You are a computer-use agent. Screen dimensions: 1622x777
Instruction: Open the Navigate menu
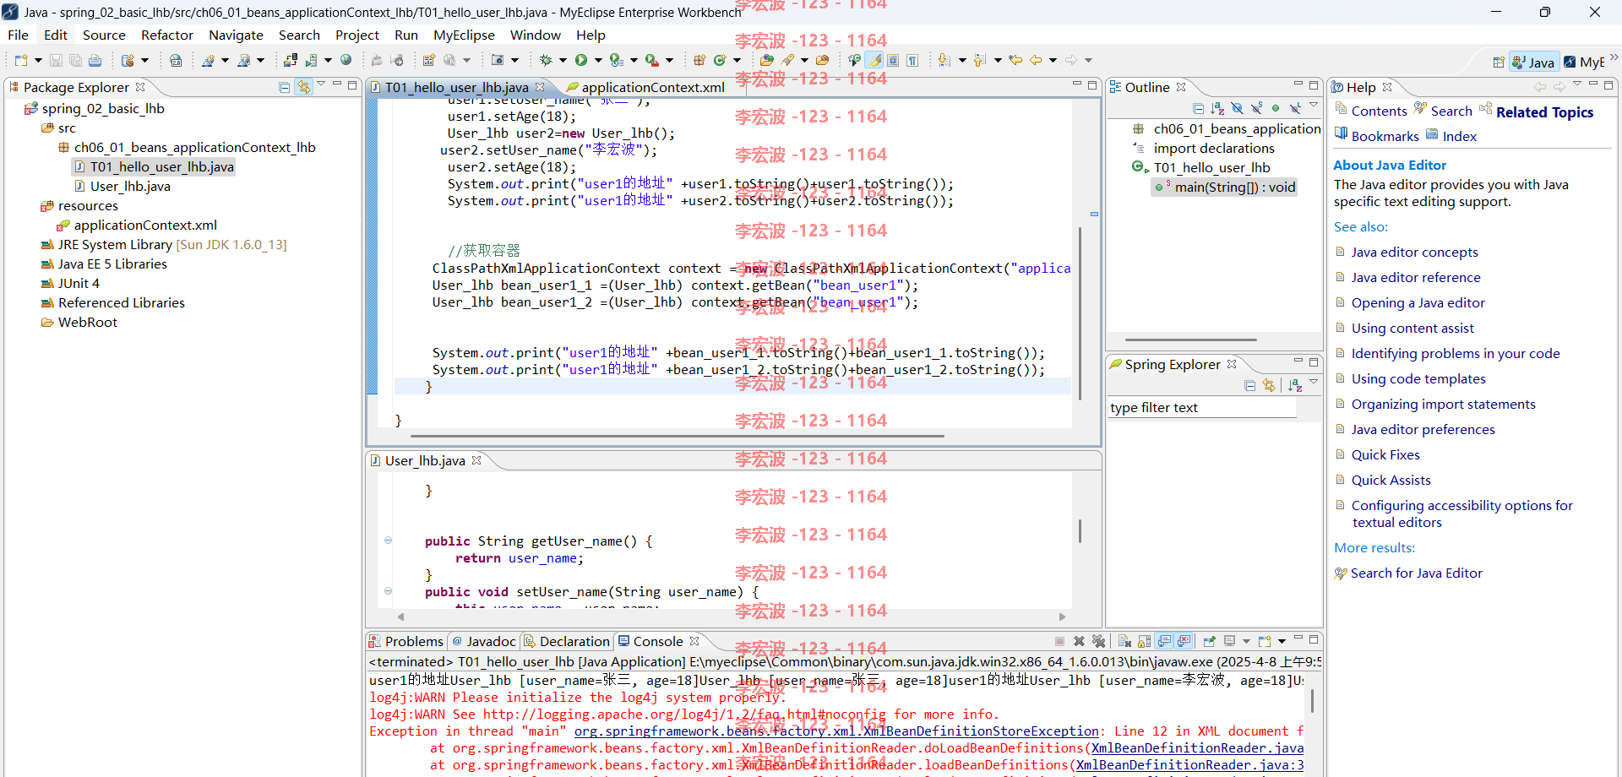[236, 35]
